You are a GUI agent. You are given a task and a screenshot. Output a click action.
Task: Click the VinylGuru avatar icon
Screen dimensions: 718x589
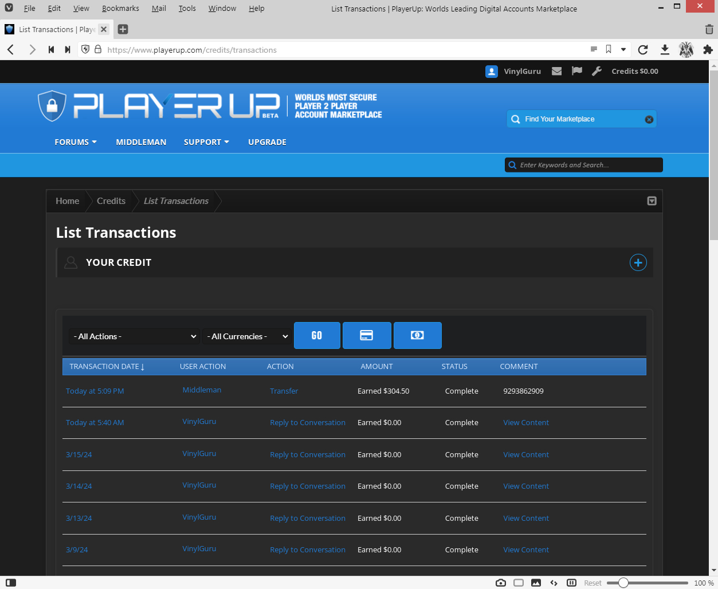pos(492,71)
